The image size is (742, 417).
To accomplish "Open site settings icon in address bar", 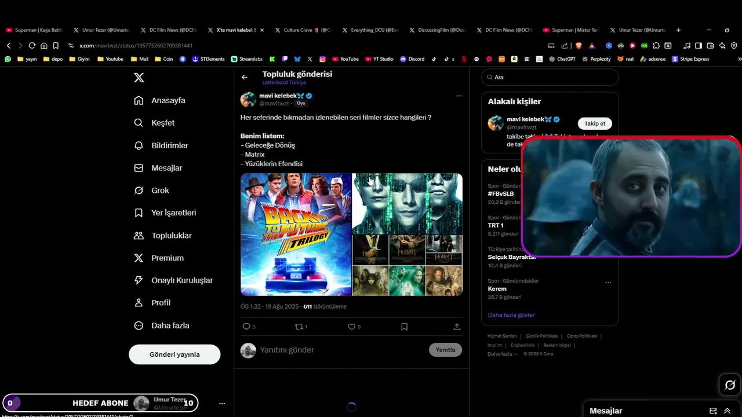I will [71, 45].
